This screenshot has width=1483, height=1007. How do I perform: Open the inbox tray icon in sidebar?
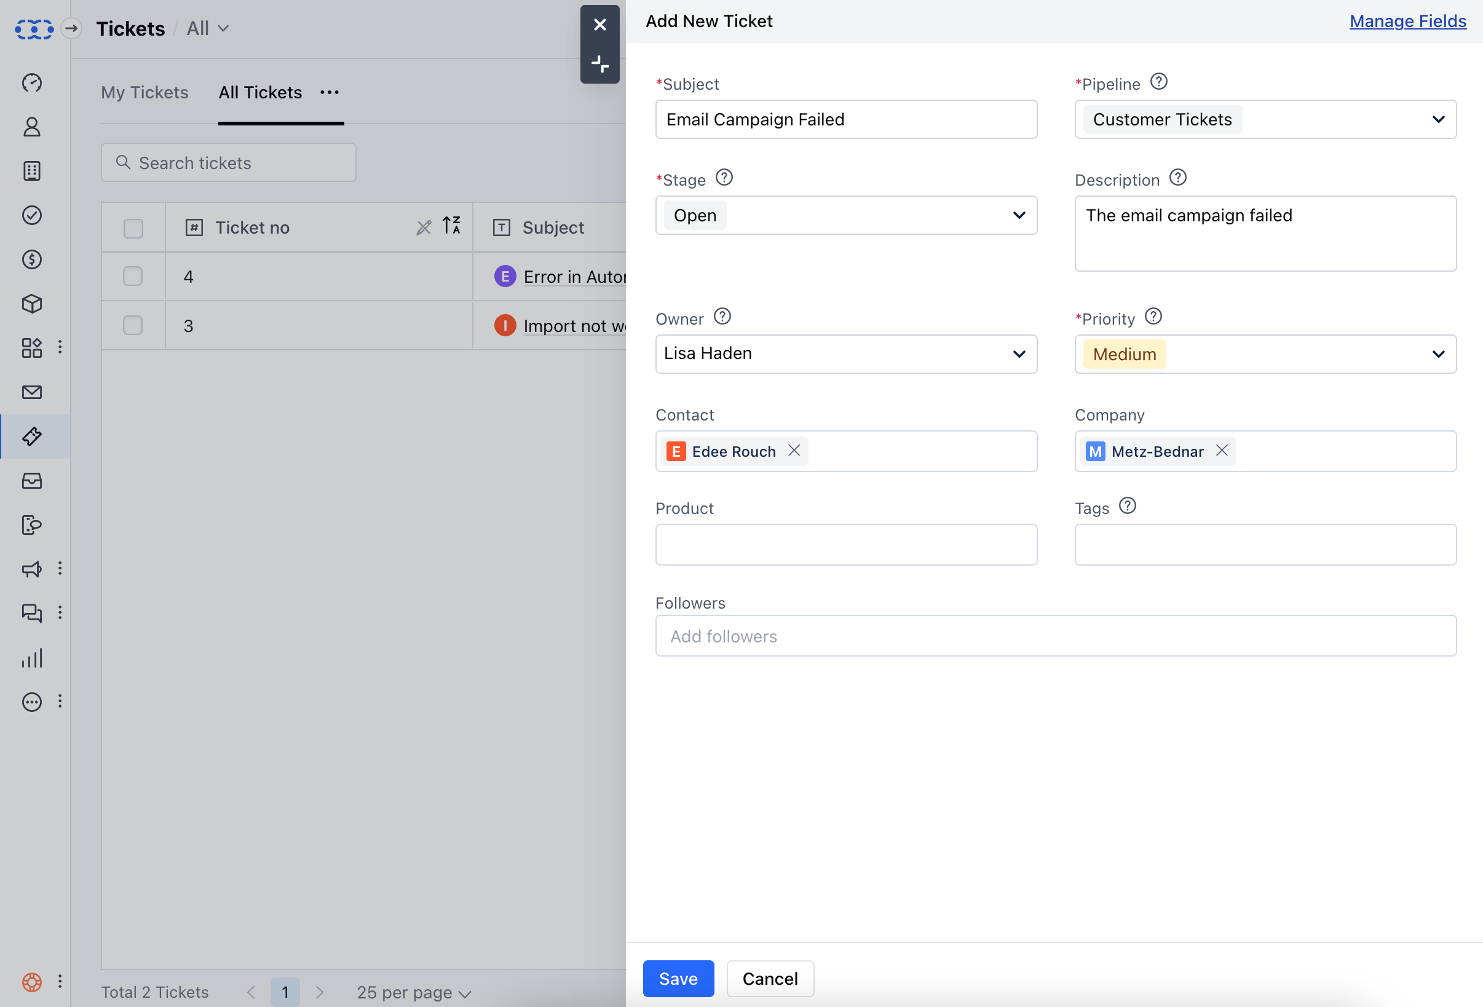point(32,481)
